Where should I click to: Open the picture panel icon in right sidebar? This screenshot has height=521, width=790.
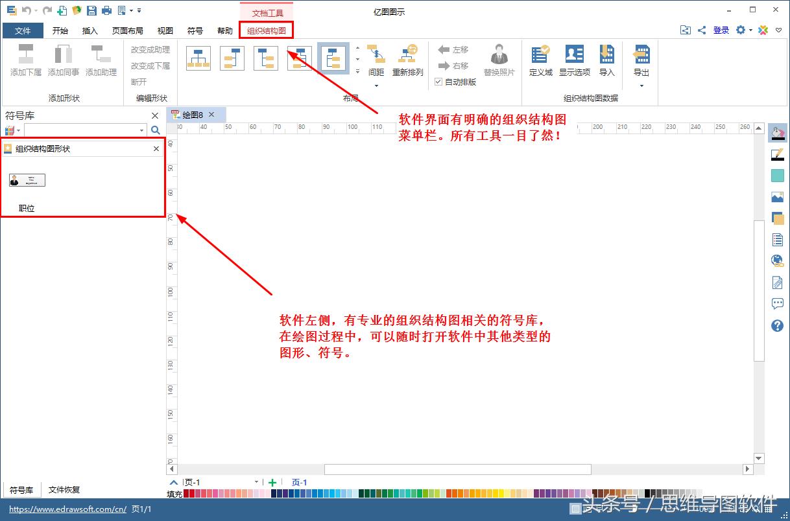click(x=777, y=197)
